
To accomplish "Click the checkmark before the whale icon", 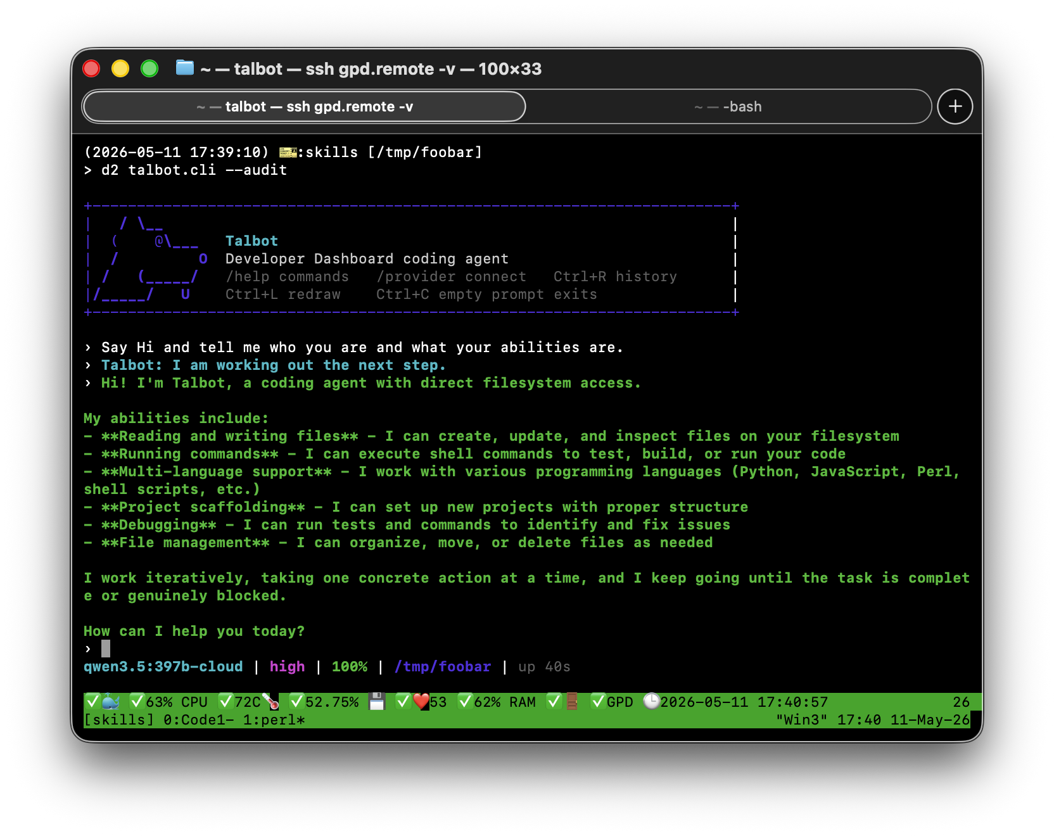I will point(92,702).
